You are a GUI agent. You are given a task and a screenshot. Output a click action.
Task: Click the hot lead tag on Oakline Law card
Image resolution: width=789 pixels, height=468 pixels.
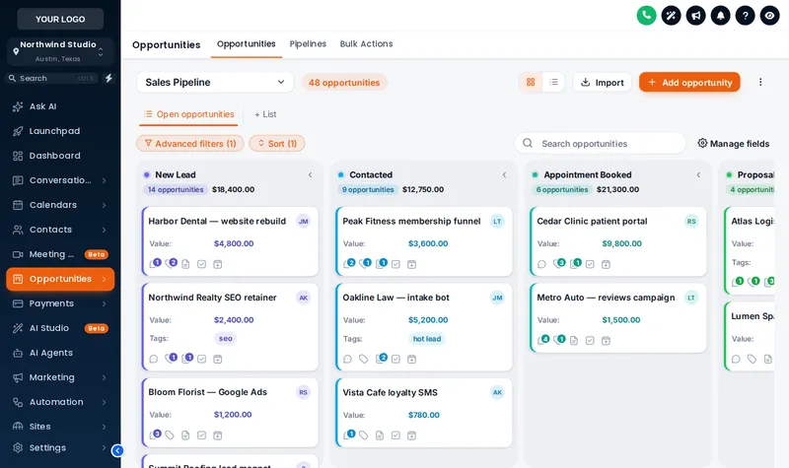pyautogui.click(x=427, y=339)
